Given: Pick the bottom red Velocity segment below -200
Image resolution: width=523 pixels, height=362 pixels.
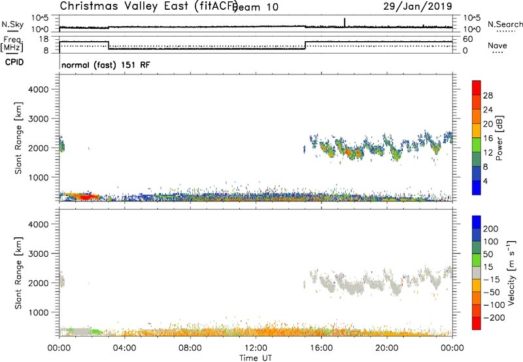Looking at the screenshot, I should click(x=477, y=323).
